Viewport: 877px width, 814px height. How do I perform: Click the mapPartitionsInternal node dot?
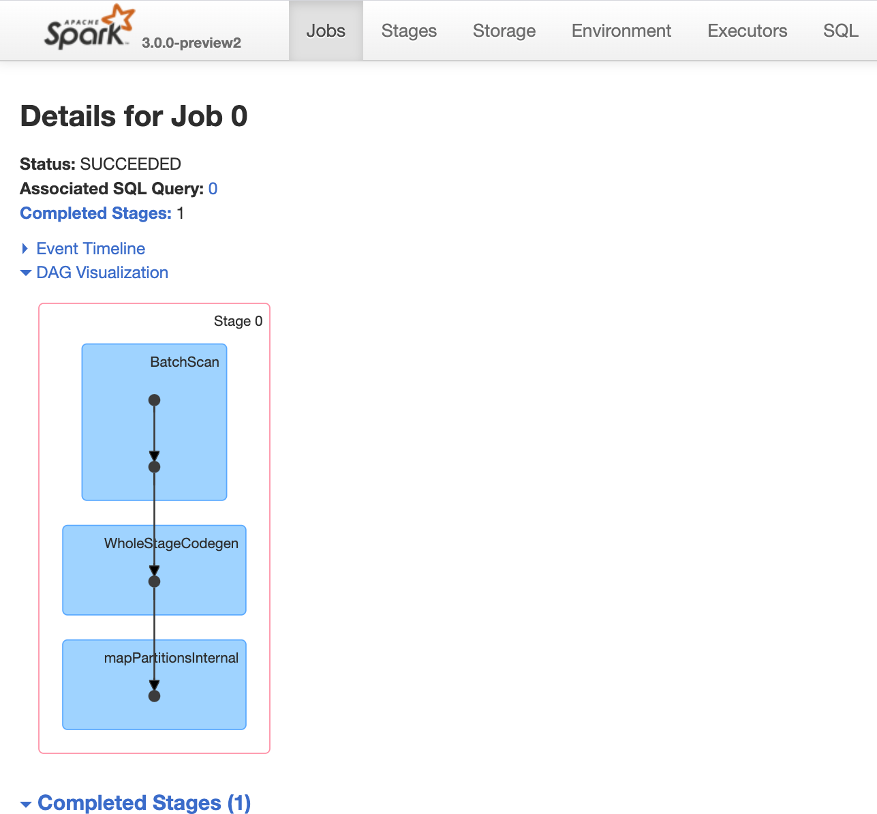[155, 696]
